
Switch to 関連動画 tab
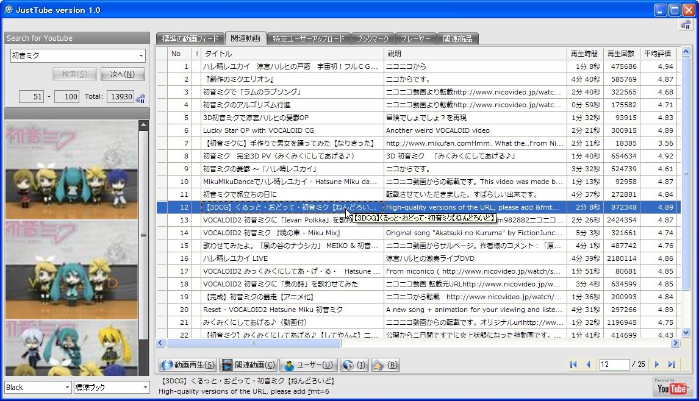pos(246,38)
